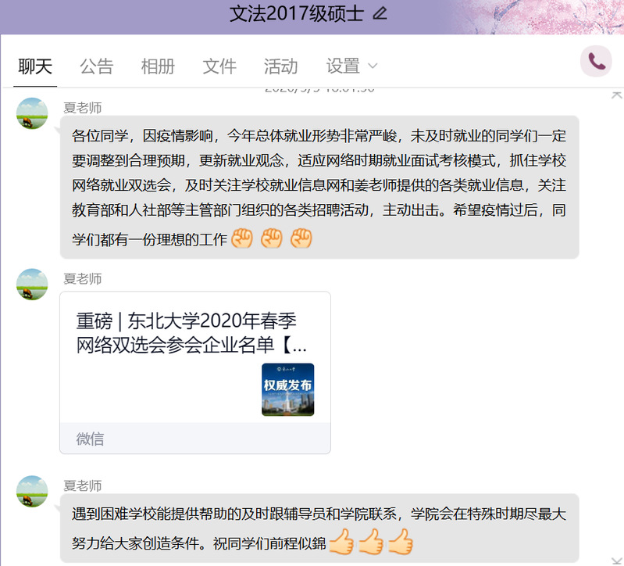This screenshot has height=566, width=624.
Task: Open the 相册 tab
Action: click(x=158, y=66)
